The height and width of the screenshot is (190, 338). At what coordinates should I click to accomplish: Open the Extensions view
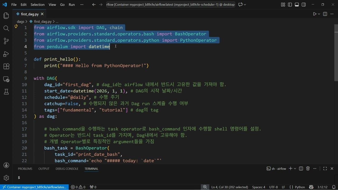point(6,66)
